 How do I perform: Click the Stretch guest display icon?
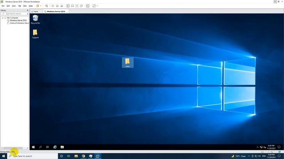(x=94, y=6)
